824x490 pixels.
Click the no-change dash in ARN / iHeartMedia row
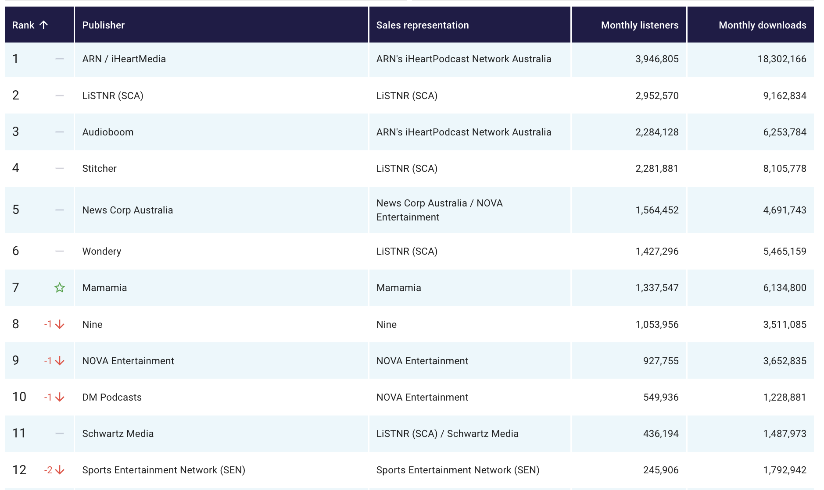[x=60, y=59]
